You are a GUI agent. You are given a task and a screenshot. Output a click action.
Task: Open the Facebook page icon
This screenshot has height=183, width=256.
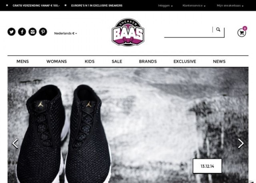(x=22, y=32)
